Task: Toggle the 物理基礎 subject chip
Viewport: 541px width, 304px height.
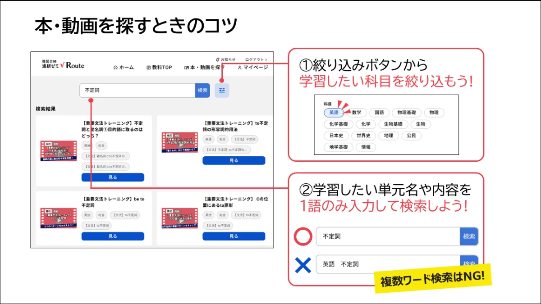Action: coord(407,113)
